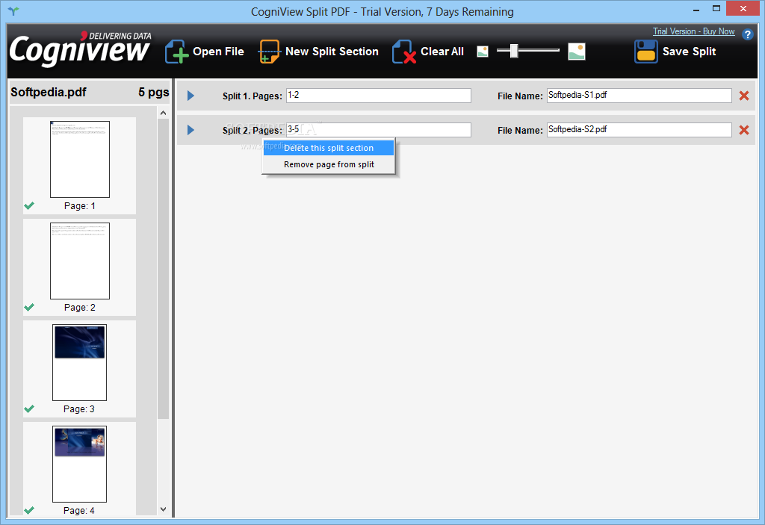Toggle the green checkmark for Page 4

coord(29,510)
